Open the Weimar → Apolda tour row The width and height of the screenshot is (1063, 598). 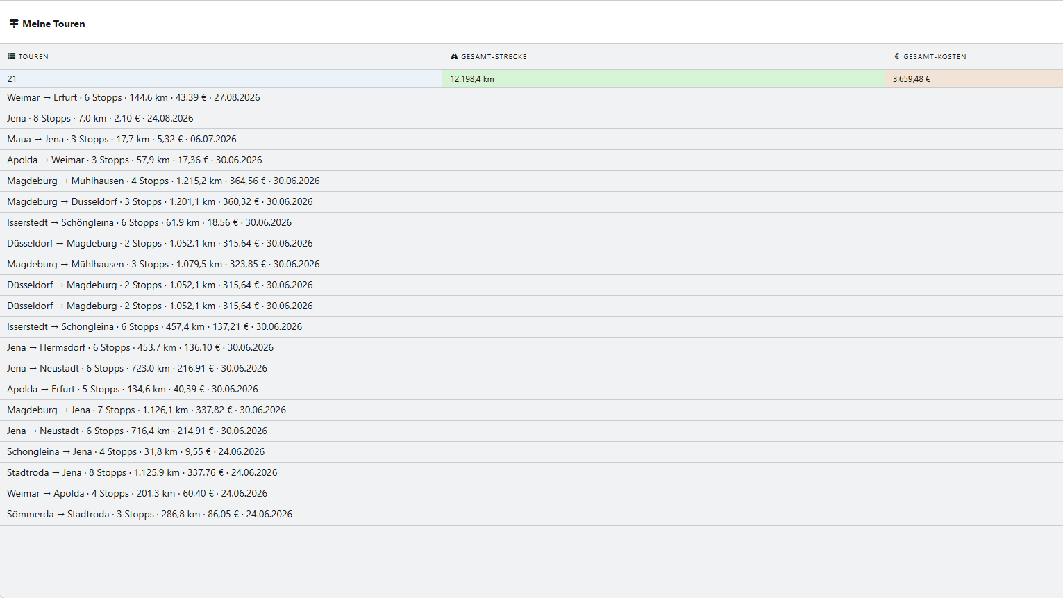(x=531, y=494)
